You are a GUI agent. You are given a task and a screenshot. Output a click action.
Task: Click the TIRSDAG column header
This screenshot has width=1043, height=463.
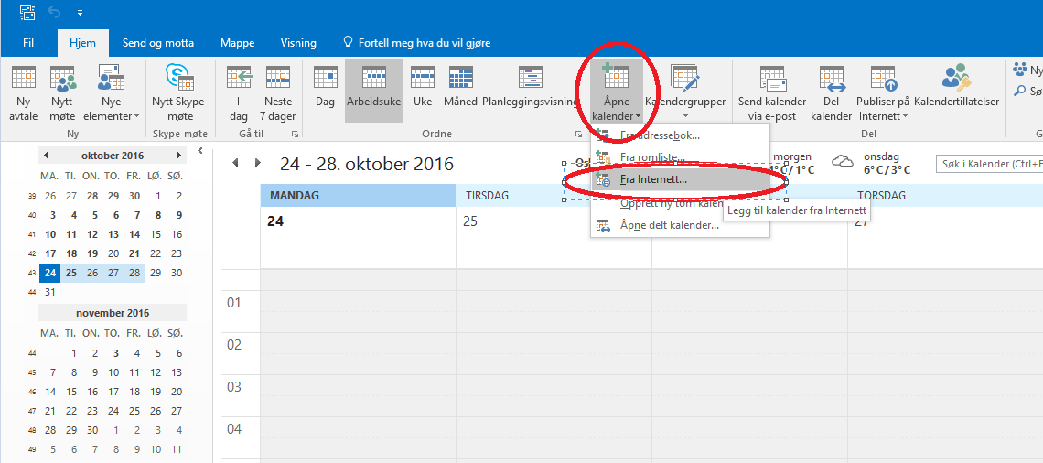(x=554, y=196)
